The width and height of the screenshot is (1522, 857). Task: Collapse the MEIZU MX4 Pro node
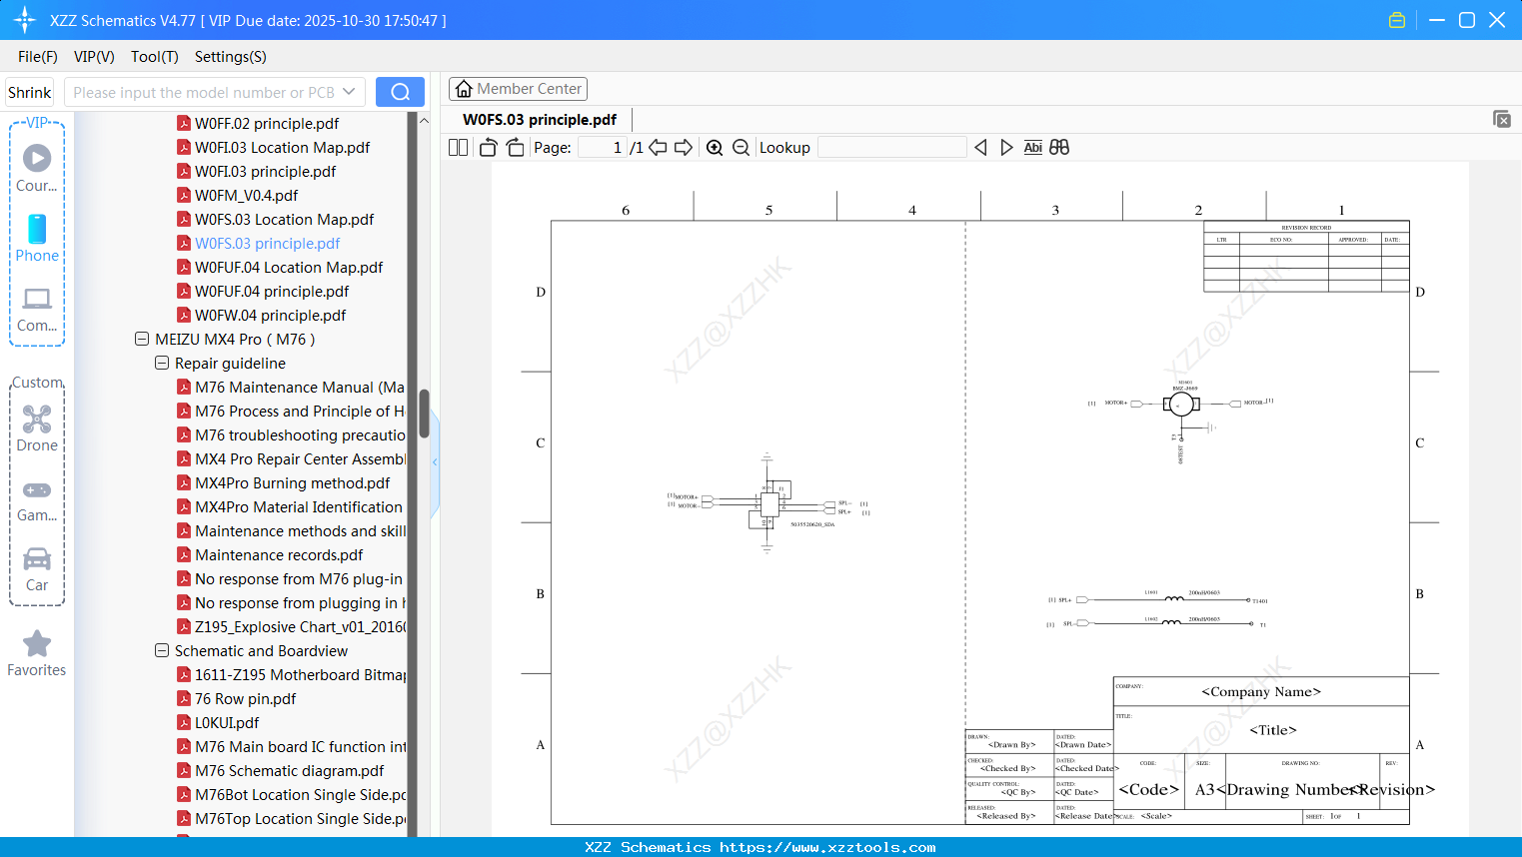point(141,339)
